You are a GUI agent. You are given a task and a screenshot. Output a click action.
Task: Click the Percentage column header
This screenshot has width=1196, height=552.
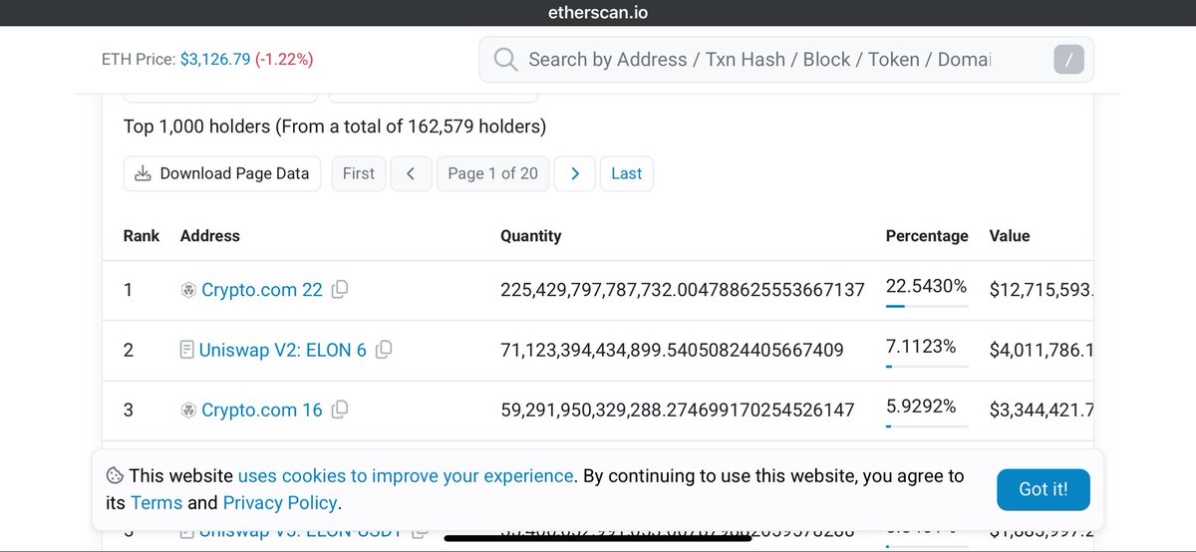coord(927,236)
